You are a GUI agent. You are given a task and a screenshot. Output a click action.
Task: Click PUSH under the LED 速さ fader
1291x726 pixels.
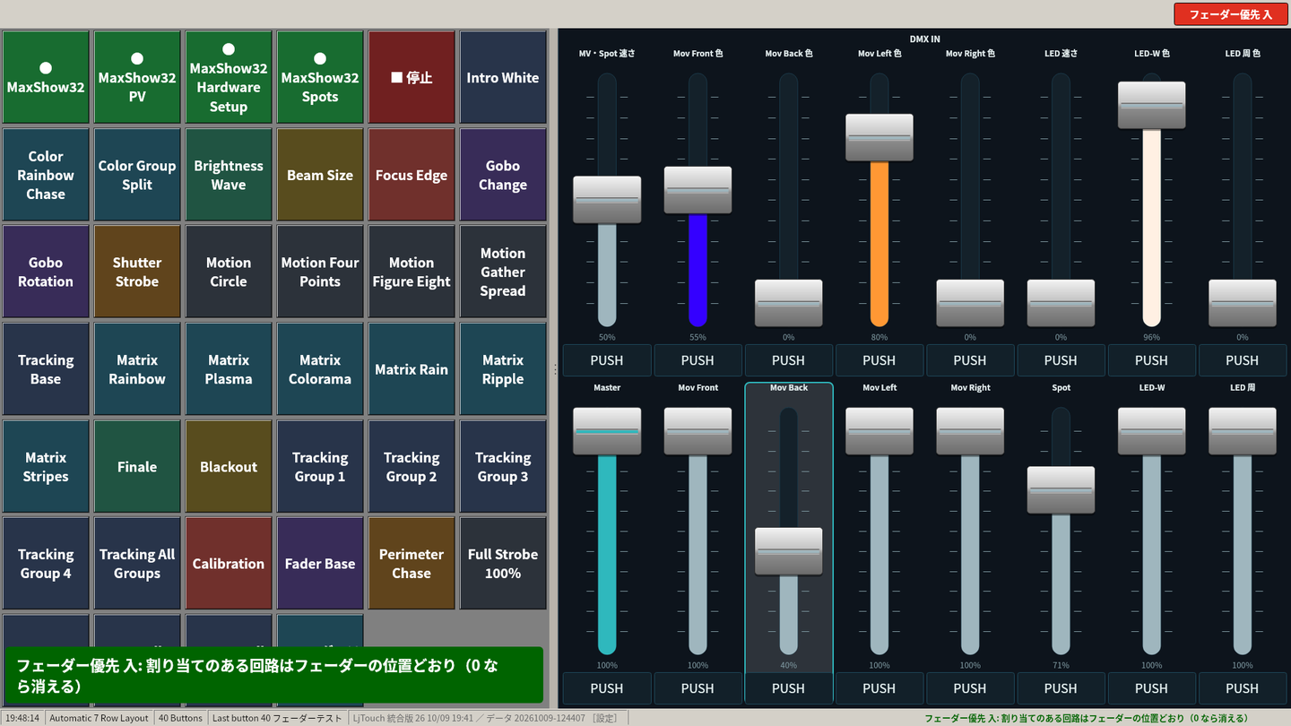coord(1061,360)
